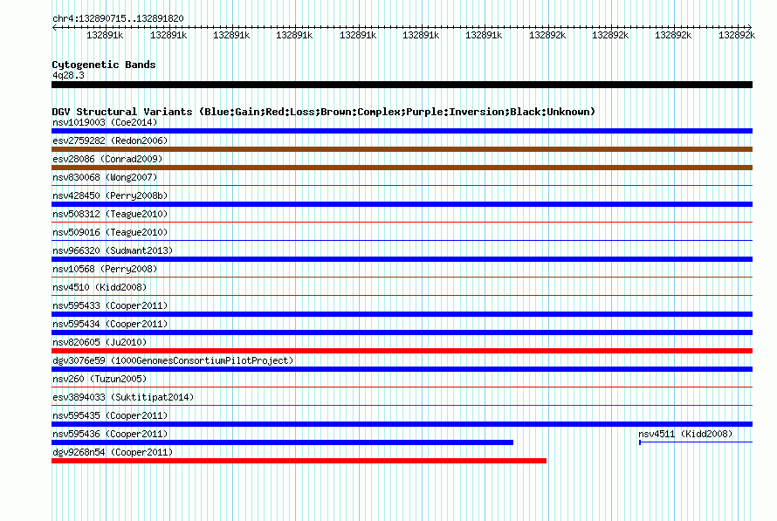
Task: Click the 4q28.3 band label
Action: tap(68, 75)
